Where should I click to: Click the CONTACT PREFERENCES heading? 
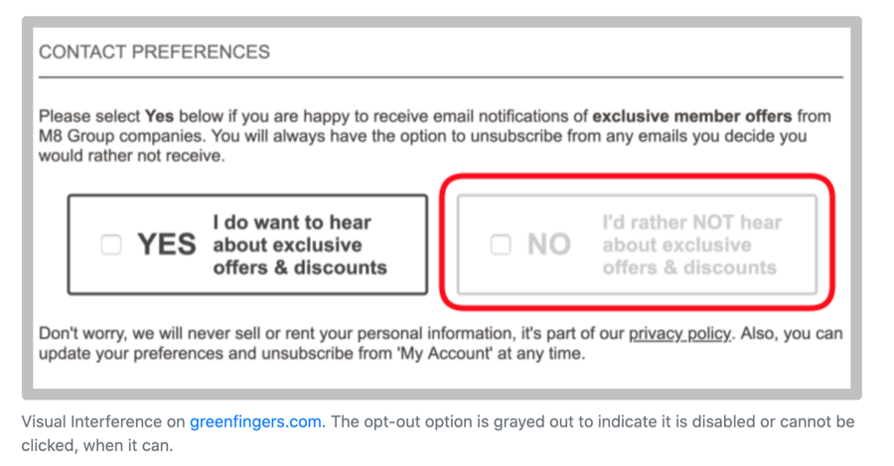[154, 52]
